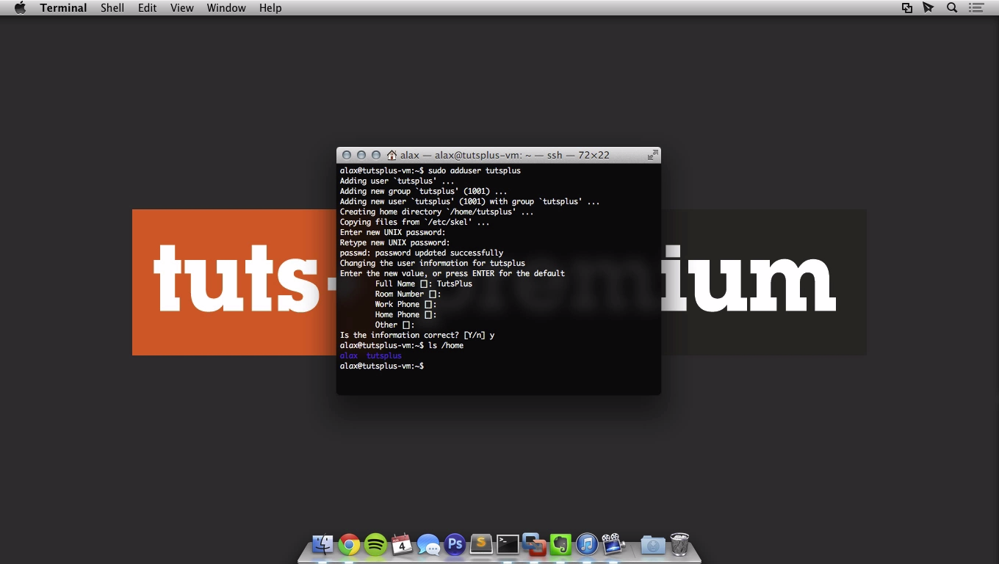Screen dimensions: 999x564
Task: Click the 'Creating home directory' line
Action: 437,211
